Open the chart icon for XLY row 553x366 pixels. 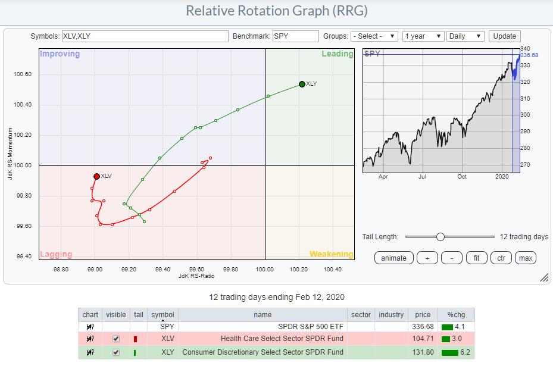[x=90, y=352]
